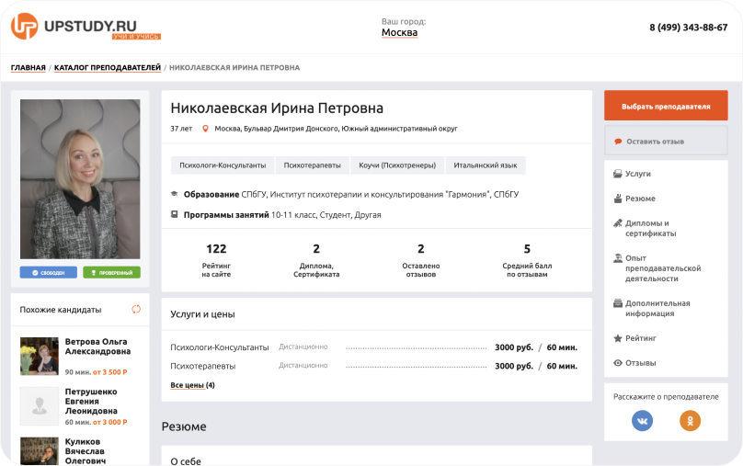This screenshot has width=743, height=466.
Task: Click the blue свободен status badge
Action: 49,272
